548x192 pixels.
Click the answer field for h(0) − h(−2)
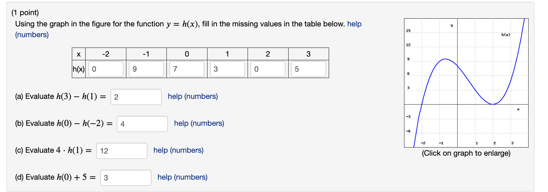pos(142,124)
